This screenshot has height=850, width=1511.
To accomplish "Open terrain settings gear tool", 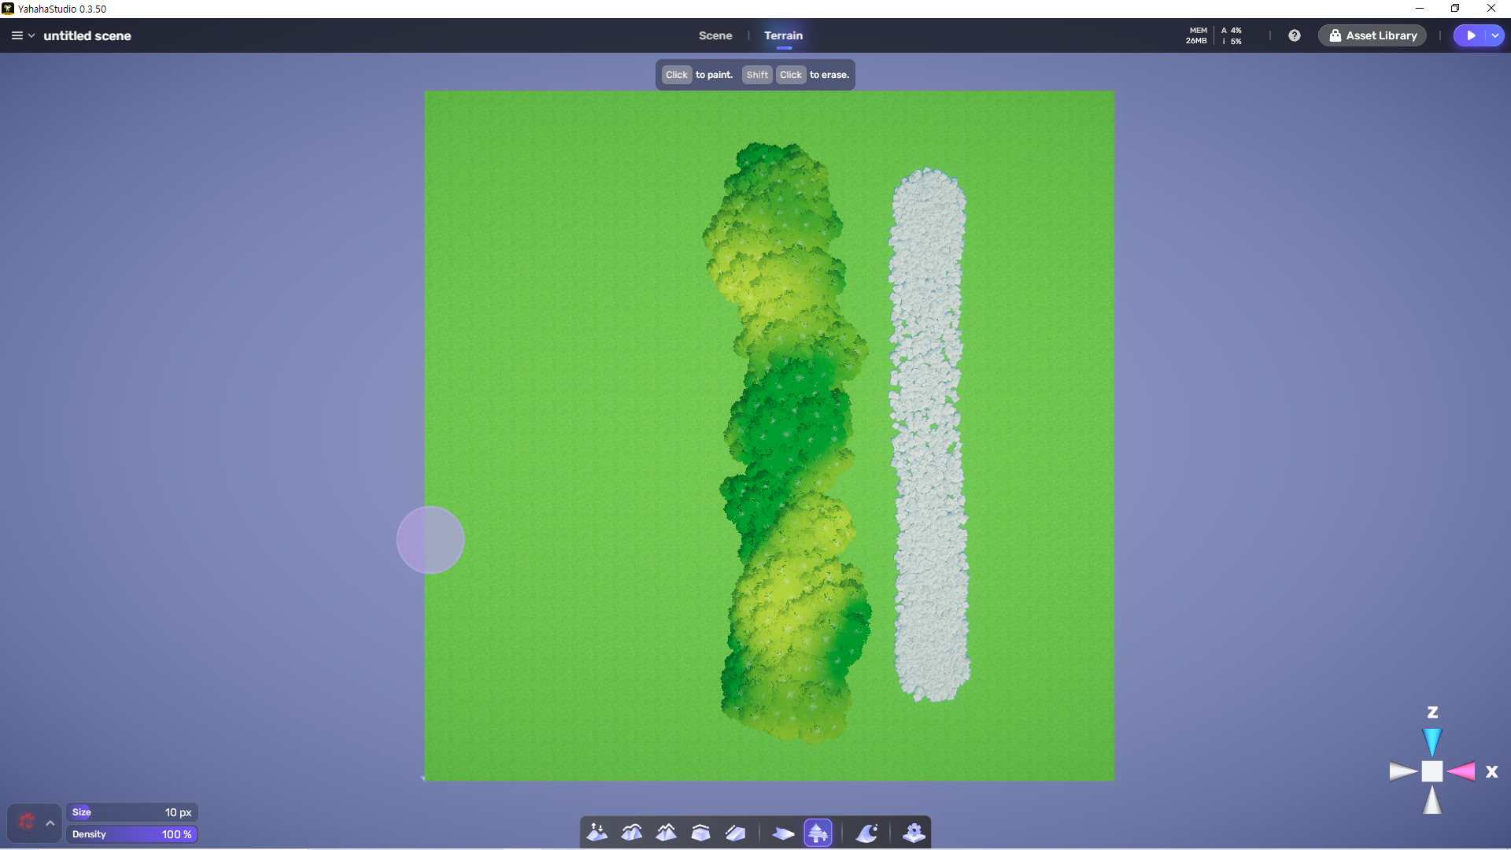I will [x=914, y=832].
